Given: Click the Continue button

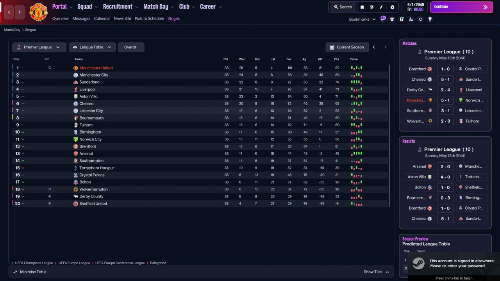Looking at the screenshot, I should 461,7.
